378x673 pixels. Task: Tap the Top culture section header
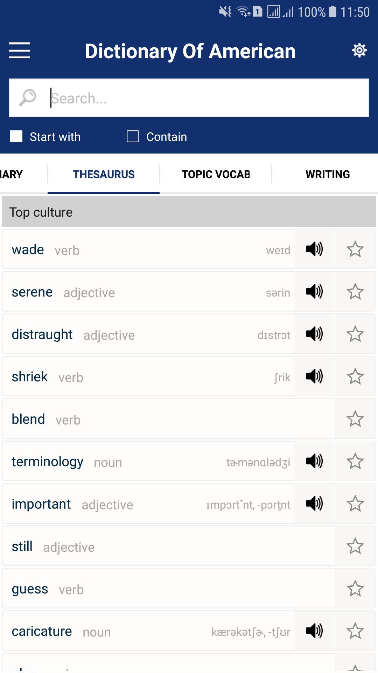coord(189,212)
